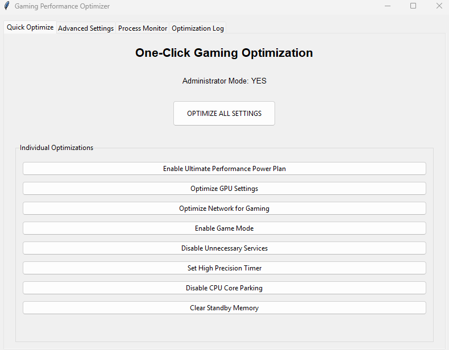Click the Individual Optimizations group label
The image size is (449, 350).
56,148
